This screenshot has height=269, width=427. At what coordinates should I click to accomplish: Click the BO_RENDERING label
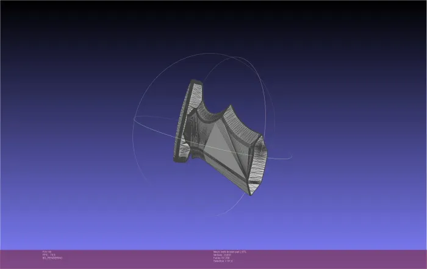(x=52, y=258)
